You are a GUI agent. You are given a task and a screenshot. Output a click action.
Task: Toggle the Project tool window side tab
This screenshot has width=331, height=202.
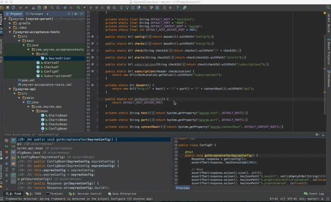tap(2, 21)
